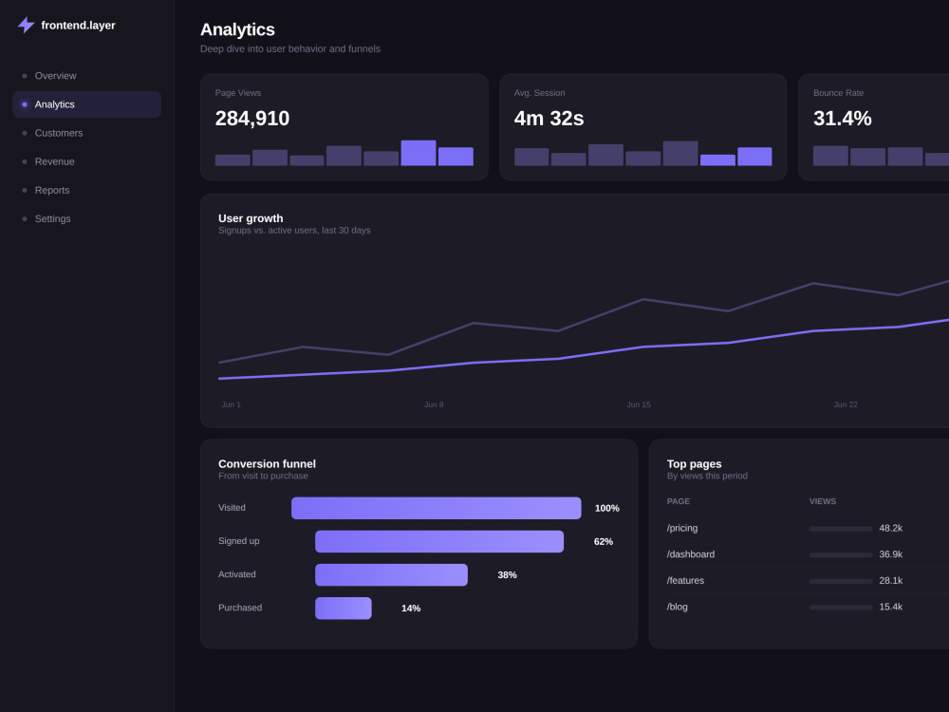Click the VIEWS column header

click(x=823, y=501)
